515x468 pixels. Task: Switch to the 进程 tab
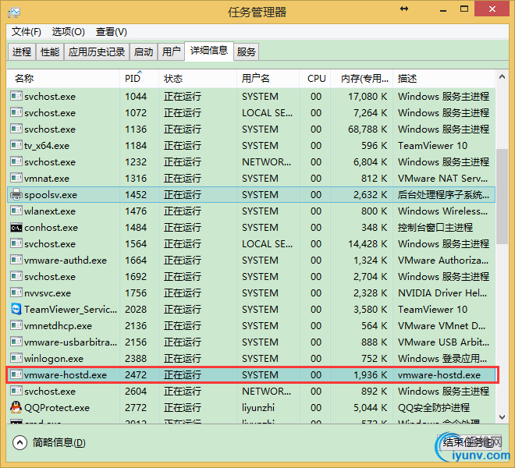(22, 52)
